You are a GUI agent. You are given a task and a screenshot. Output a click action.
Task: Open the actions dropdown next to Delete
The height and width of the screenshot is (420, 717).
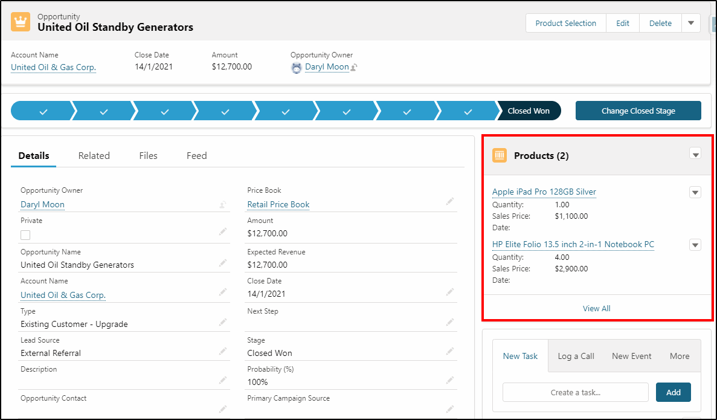pos(690,23)
